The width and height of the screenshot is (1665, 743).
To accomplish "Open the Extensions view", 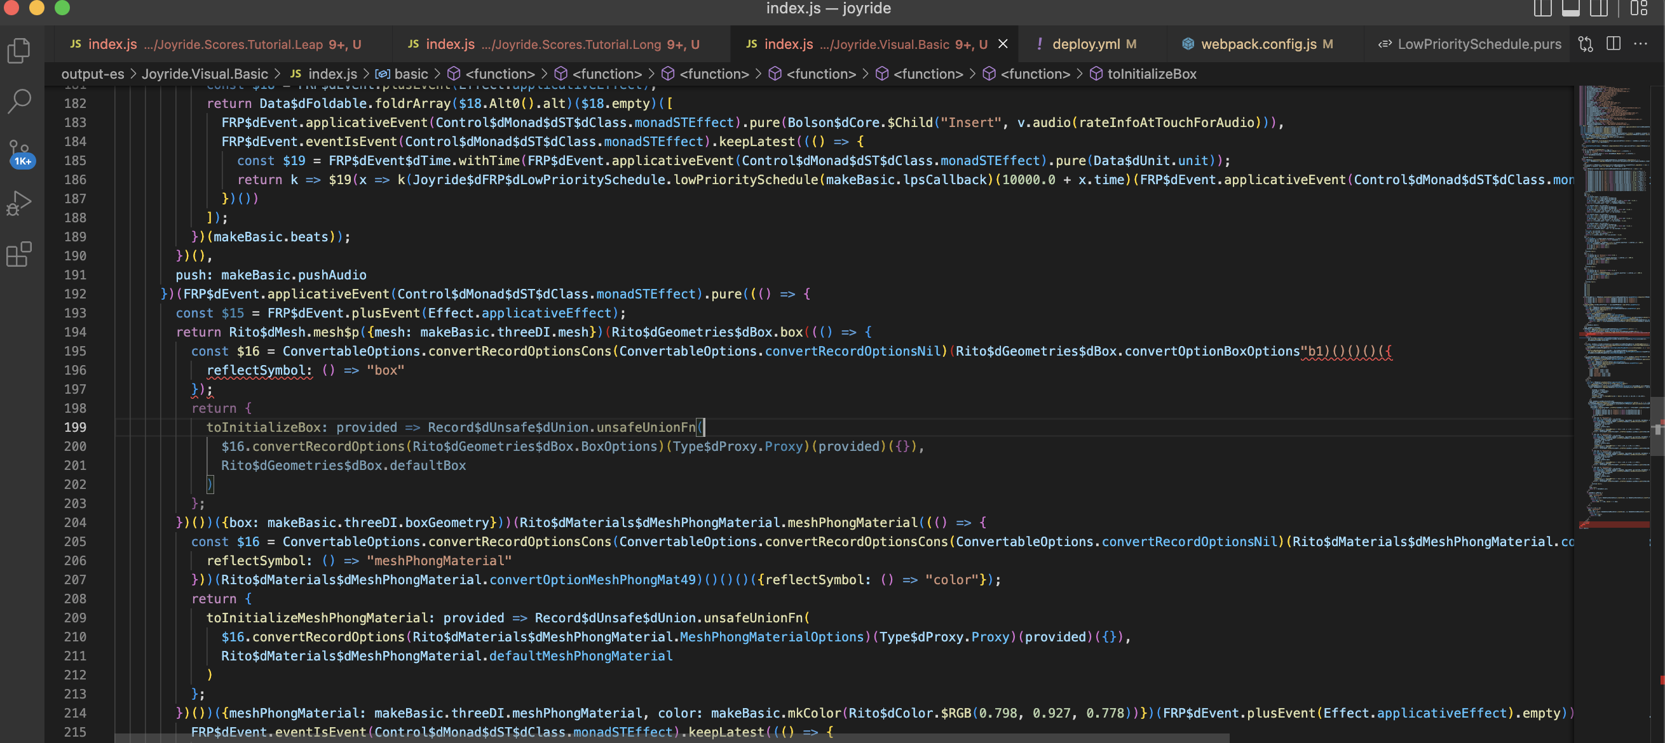I will [x=18, y=255].
